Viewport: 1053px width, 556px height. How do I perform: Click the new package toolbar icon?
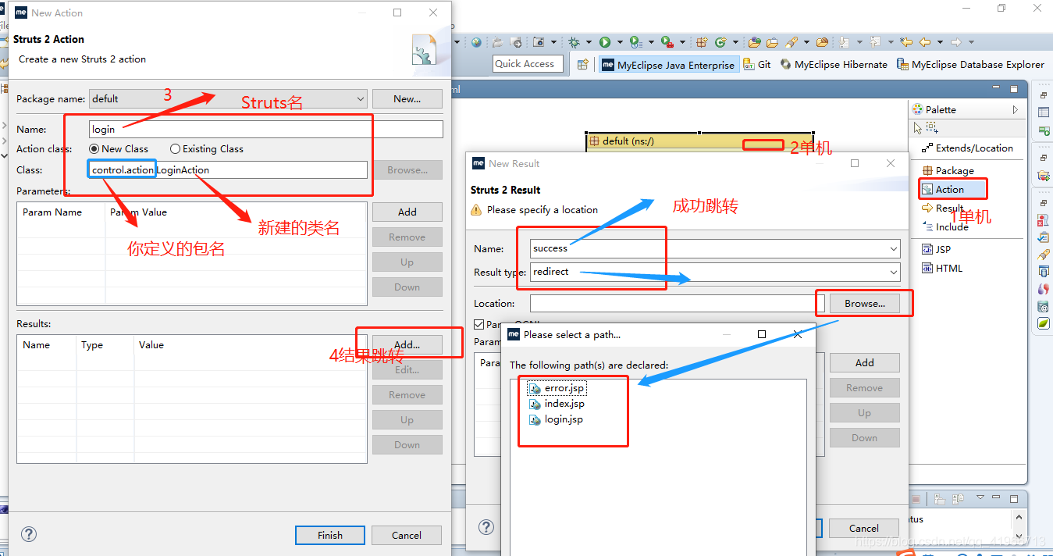(x=702, y=42)
